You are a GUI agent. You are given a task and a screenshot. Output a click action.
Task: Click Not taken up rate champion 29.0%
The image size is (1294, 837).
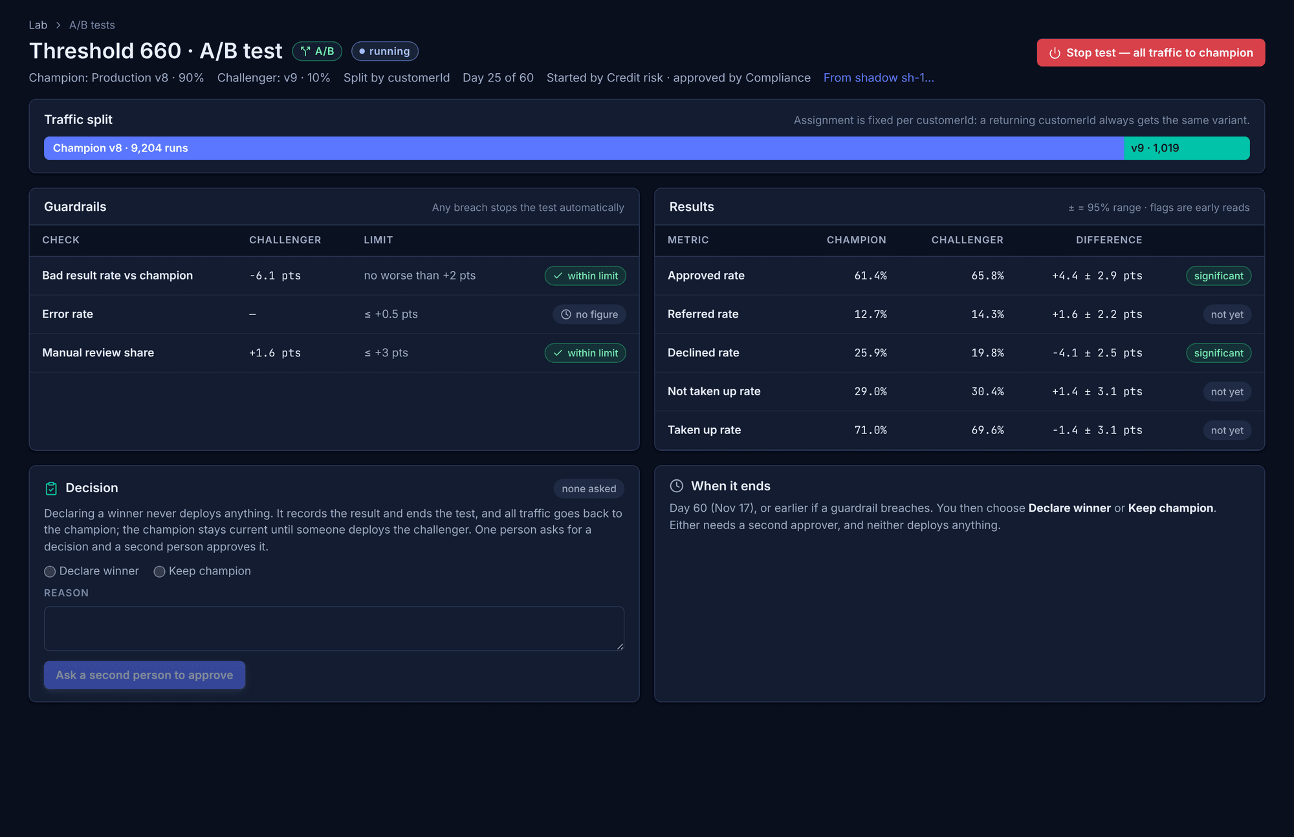870,392
